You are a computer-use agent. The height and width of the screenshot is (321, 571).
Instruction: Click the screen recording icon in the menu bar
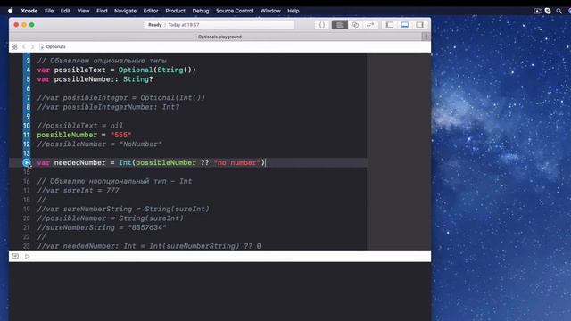[x=538, y=11]
